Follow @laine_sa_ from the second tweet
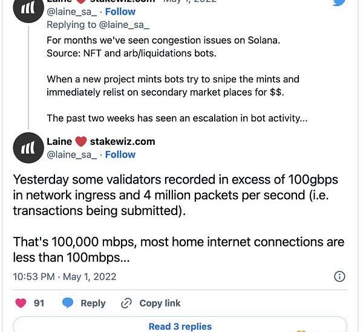Screen dimensions: 363x332 (x=120, y=154)
